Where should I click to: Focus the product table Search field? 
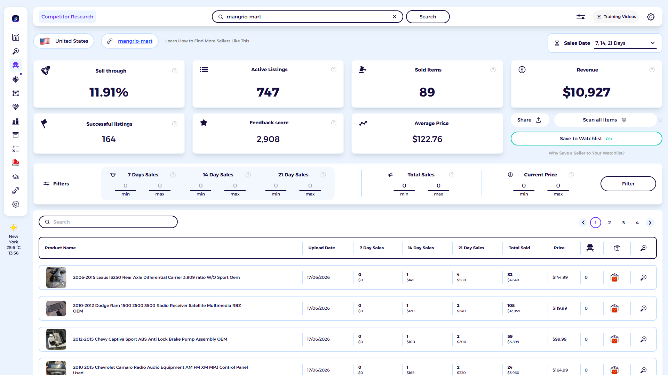108,222
